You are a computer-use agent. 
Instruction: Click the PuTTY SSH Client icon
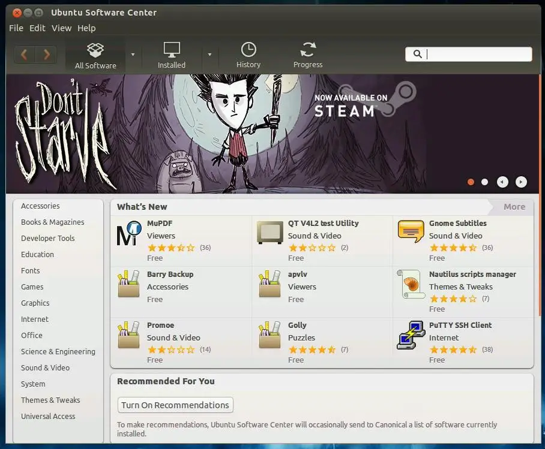411,335
